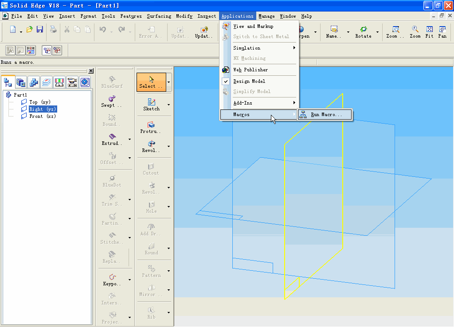Open the File menu

[16, 16]
